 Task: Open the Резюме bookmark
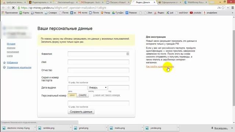[131, 13]
